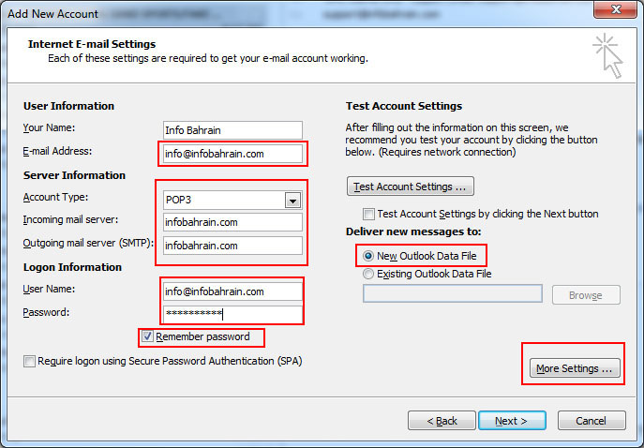Click the Outgoing mail server (SMTP) field
644x448 pixels.
232,246
